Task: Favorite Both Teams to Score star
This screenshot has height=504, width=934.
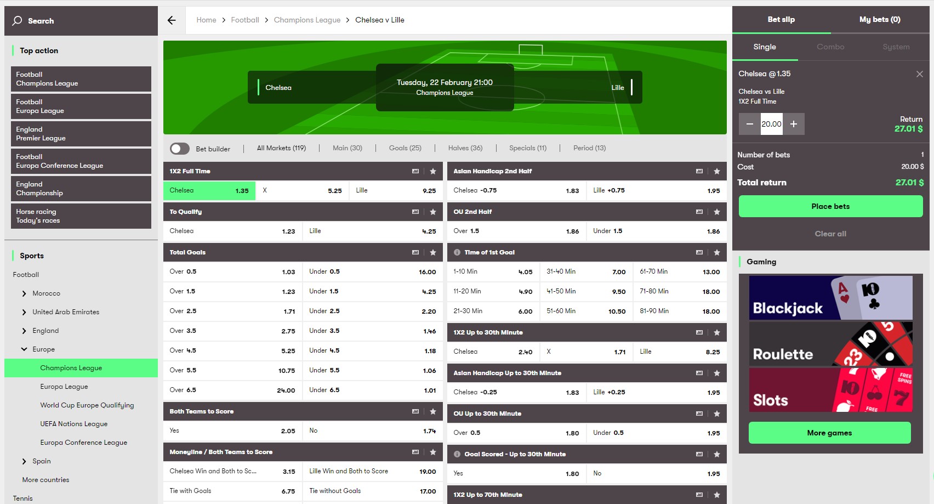Action: click(x=433, y=411)
